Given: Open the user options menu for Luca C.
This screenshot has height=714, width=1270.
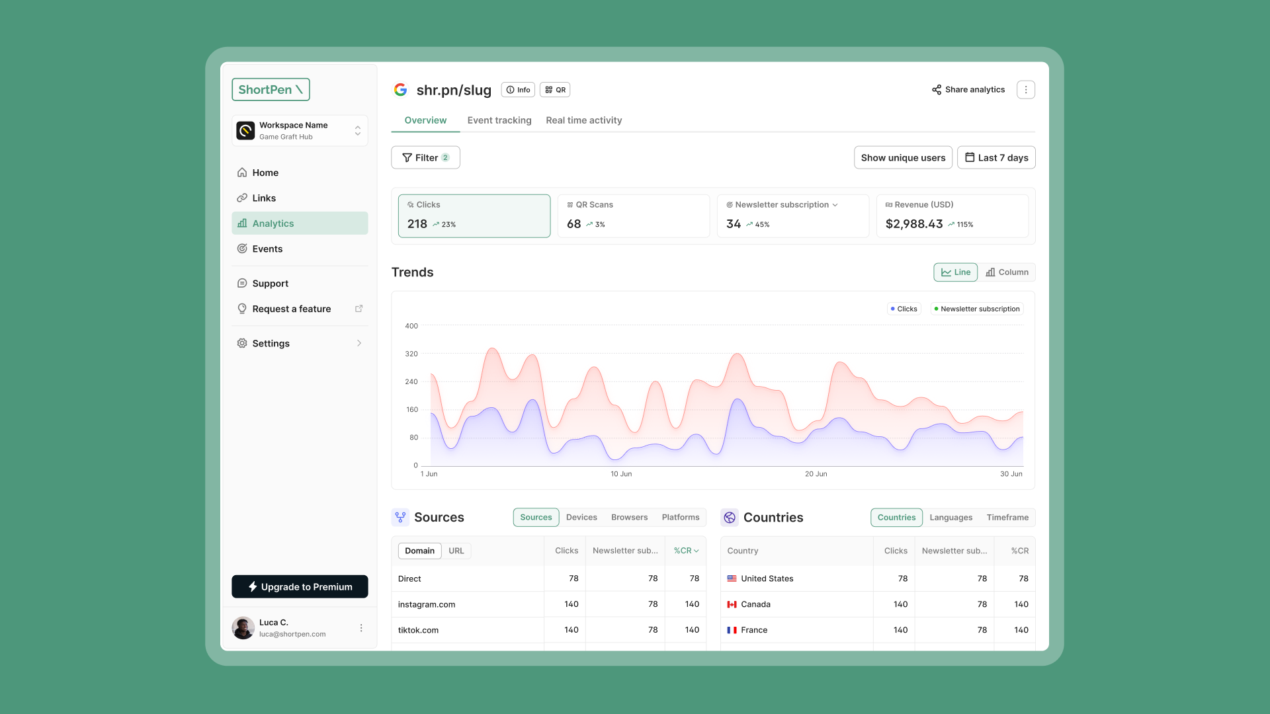Looking at the screenshot, I should pyautogui.click(x=361, y=628).
